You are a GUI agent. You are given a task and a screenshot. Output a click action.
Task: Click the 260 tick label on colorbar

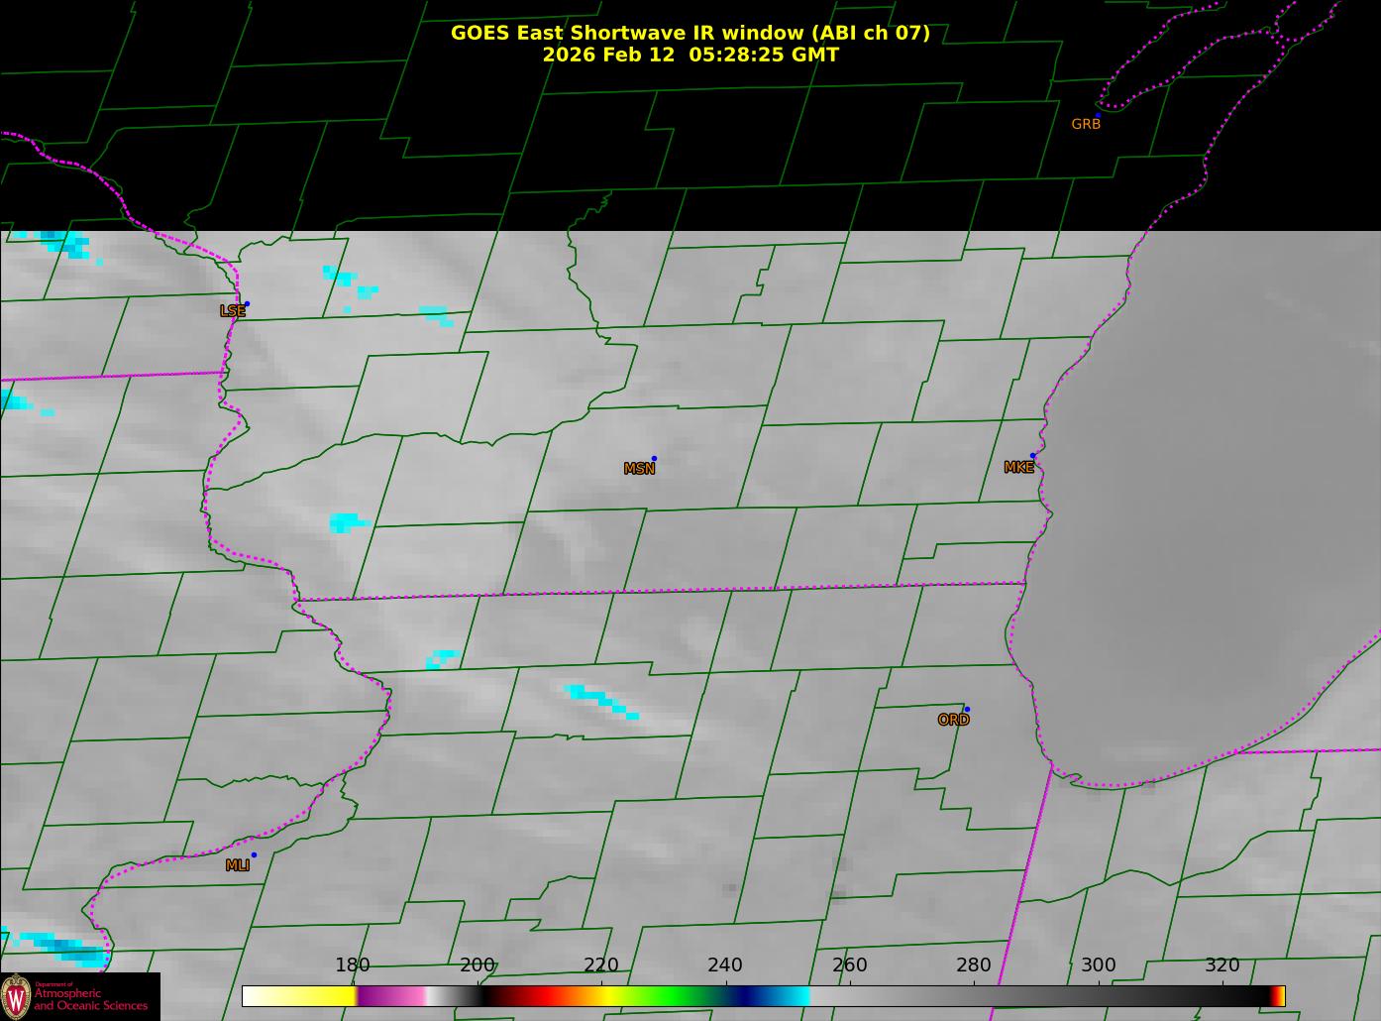tap(849, 965)
